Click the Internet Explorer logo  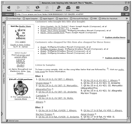(126, 8)
